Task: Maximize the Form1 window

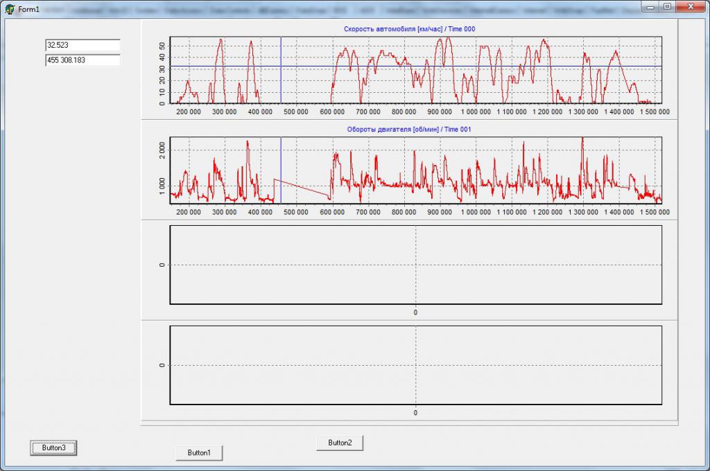Action: 667,6
